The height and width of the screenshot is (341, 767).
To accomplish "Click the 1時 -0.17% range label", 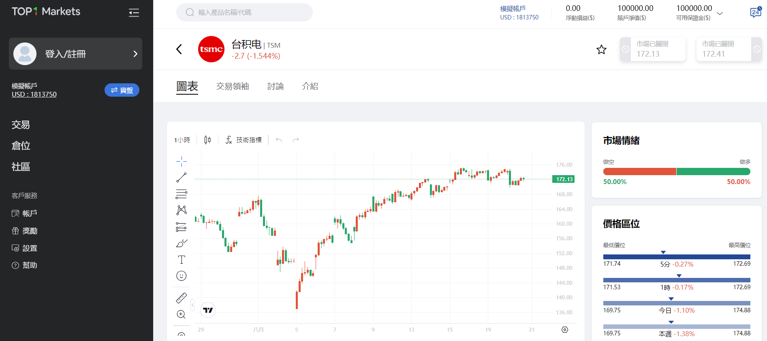I will [x=677, y=288].
